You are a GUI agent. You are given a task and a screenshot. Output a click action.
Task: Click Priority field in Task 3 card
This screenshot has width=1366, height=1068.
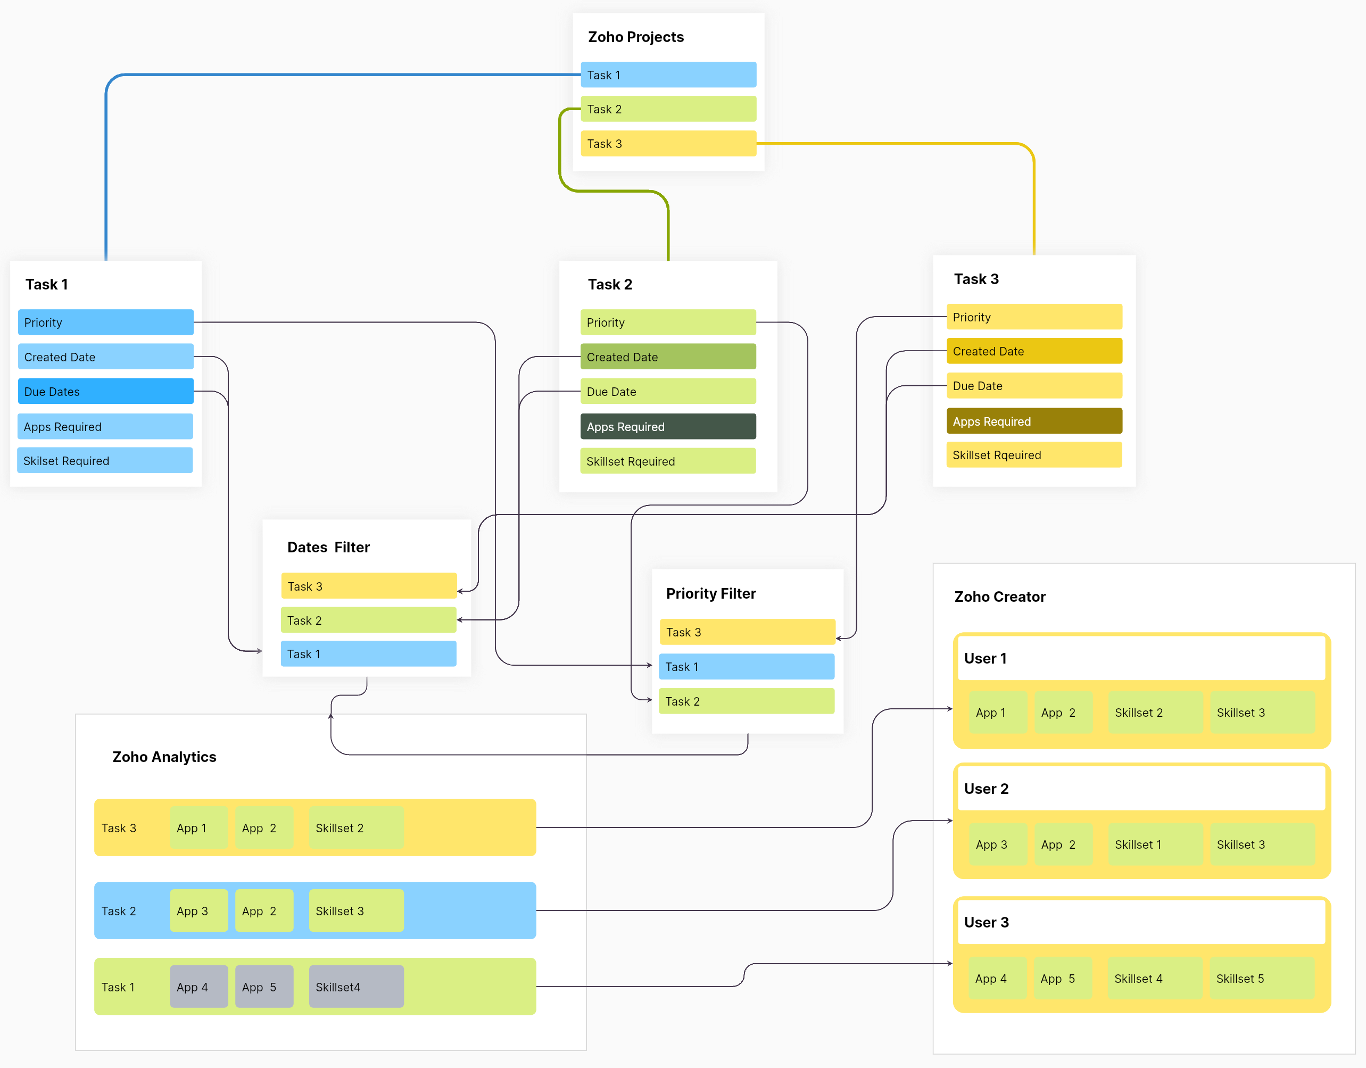(x=1033, y=317)
